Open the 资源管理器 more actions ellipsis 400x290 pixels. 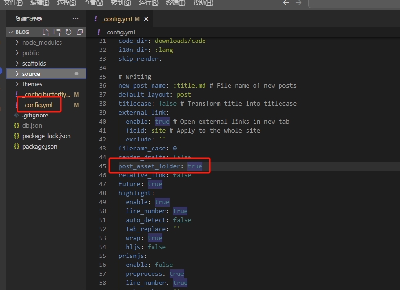pyautogui.click(x=76, y=19)
